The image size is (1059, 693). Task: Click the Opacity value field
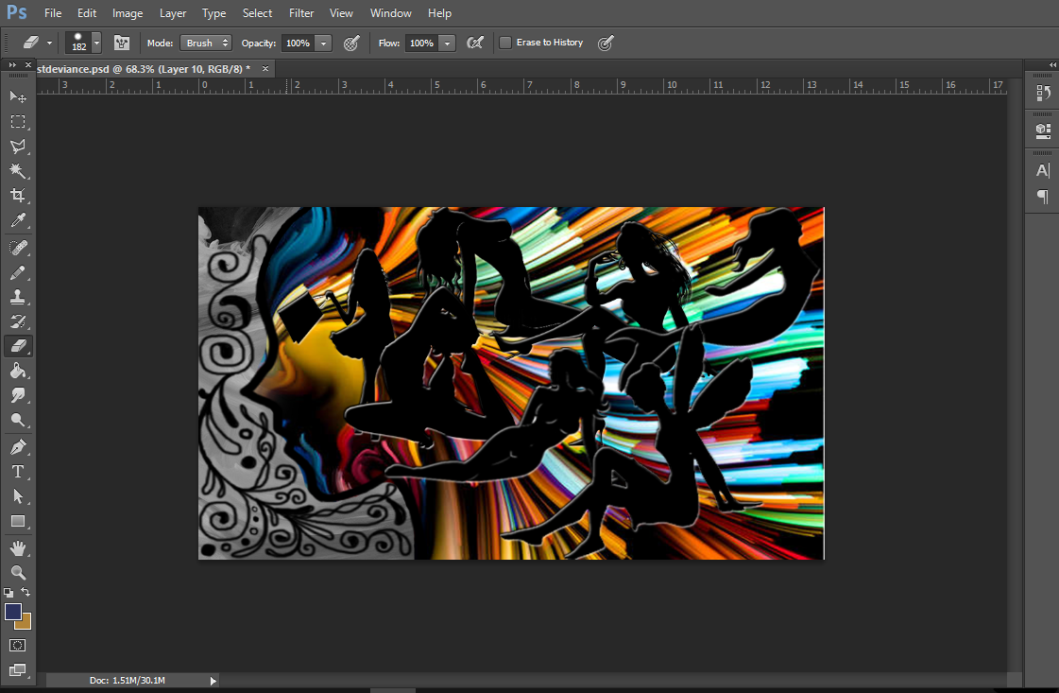[x=299, y=43]
